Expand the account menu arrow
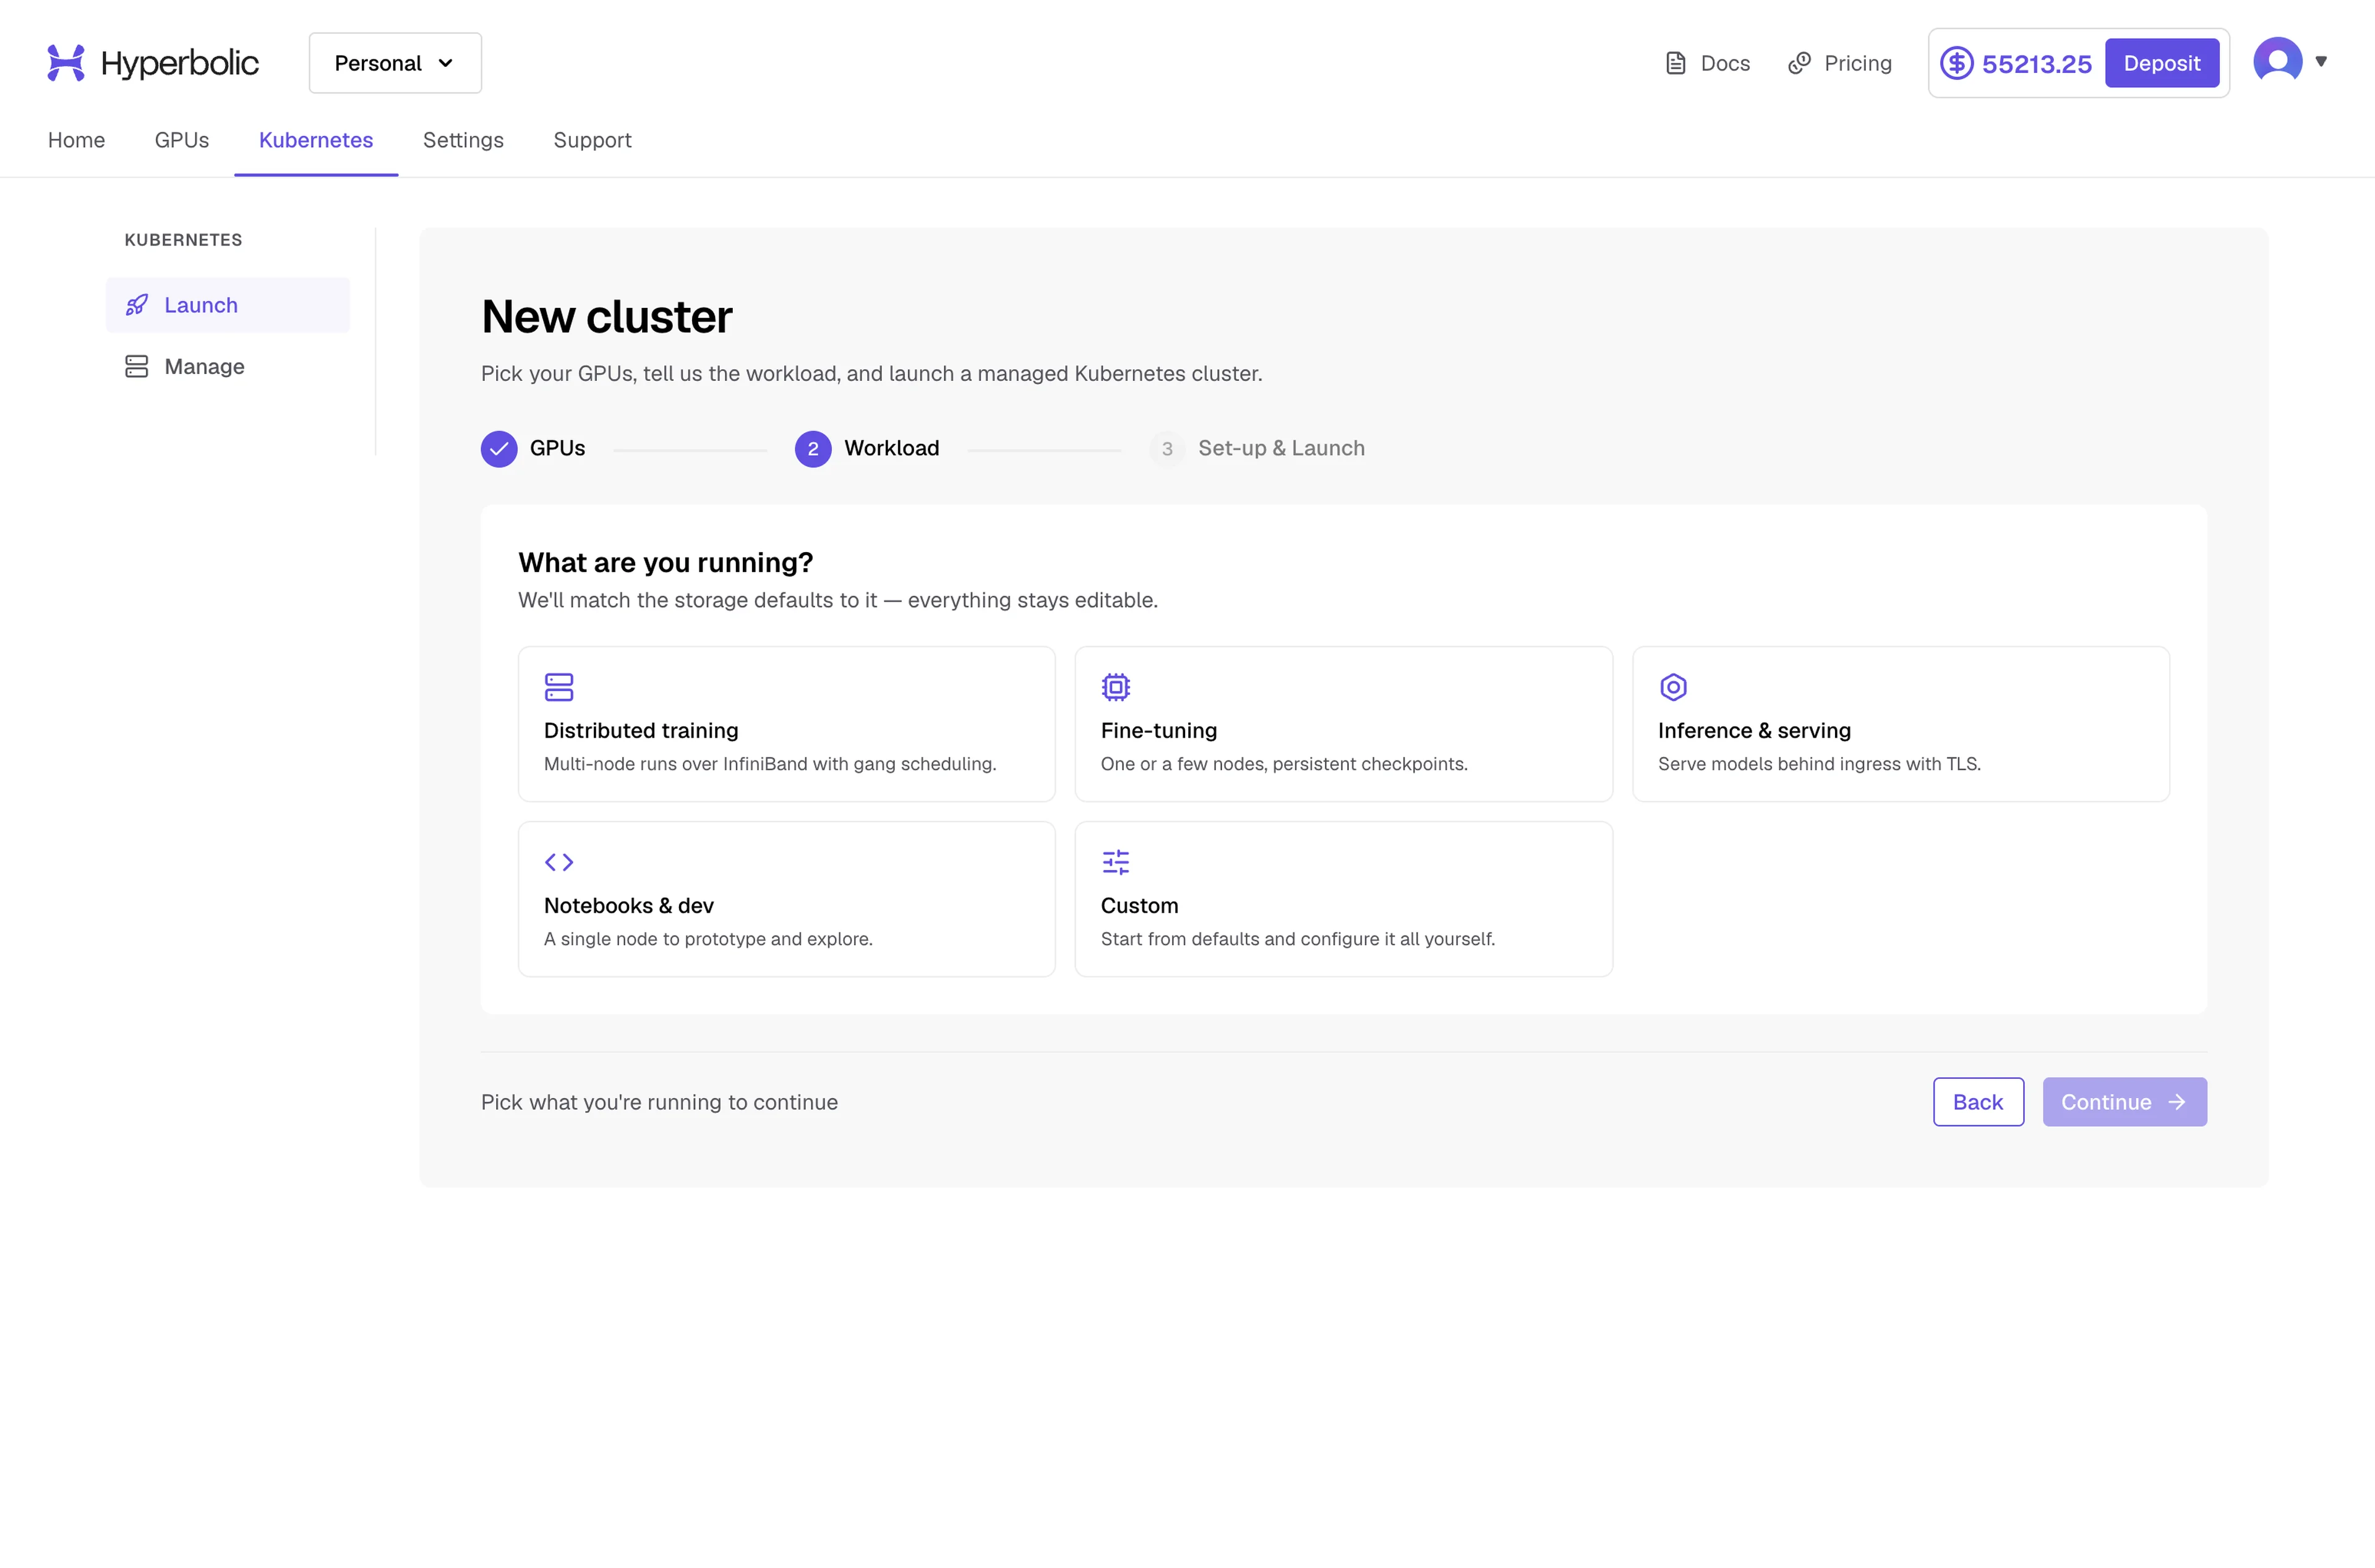Image resolution: width=2375 pixels, height=1568 pixels. coord(2321,62)
